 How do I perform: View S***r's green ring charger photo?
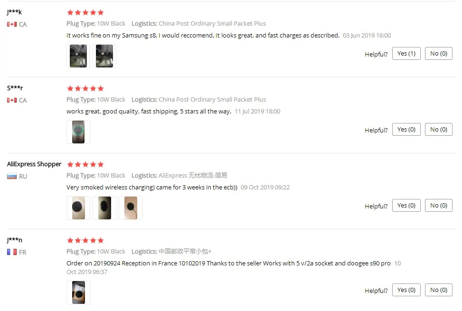(78, 132)
